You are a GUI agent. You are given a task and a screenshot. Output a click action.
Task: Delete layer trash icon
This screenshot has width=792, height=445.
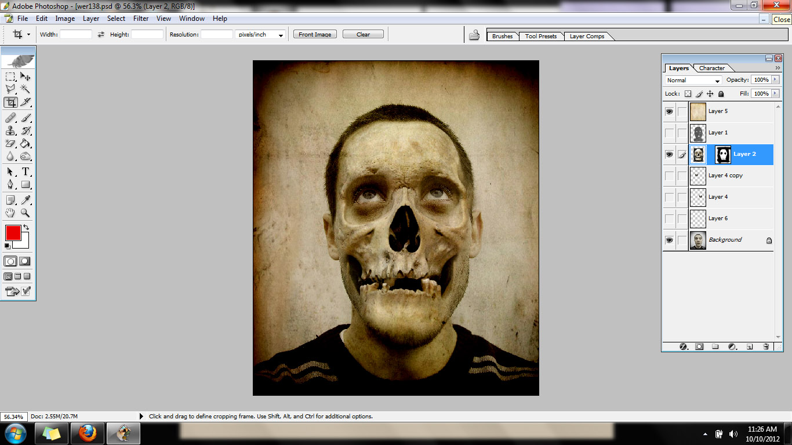point(766,346)
